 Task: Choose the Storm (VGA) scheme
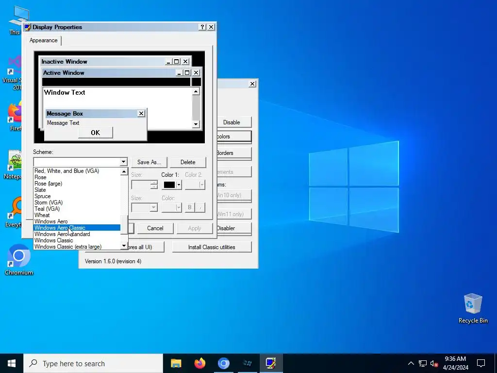[77, 203]
